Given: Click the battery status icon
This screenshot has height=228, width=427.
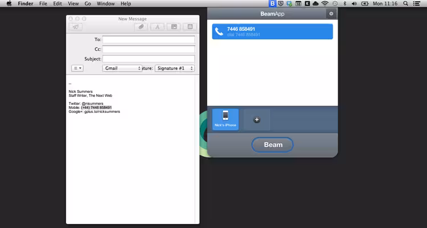Looking at the screenshot, I should 364,3.
